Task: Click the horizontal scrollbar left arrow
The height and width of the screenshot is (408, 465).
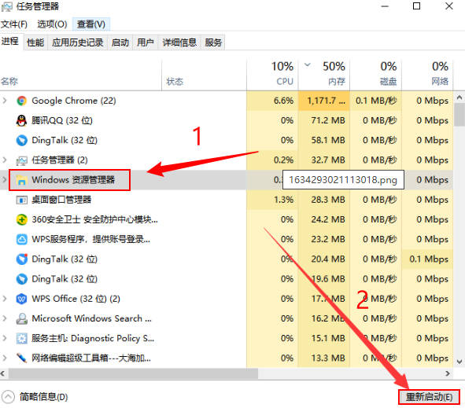Action: pos(3,373)
